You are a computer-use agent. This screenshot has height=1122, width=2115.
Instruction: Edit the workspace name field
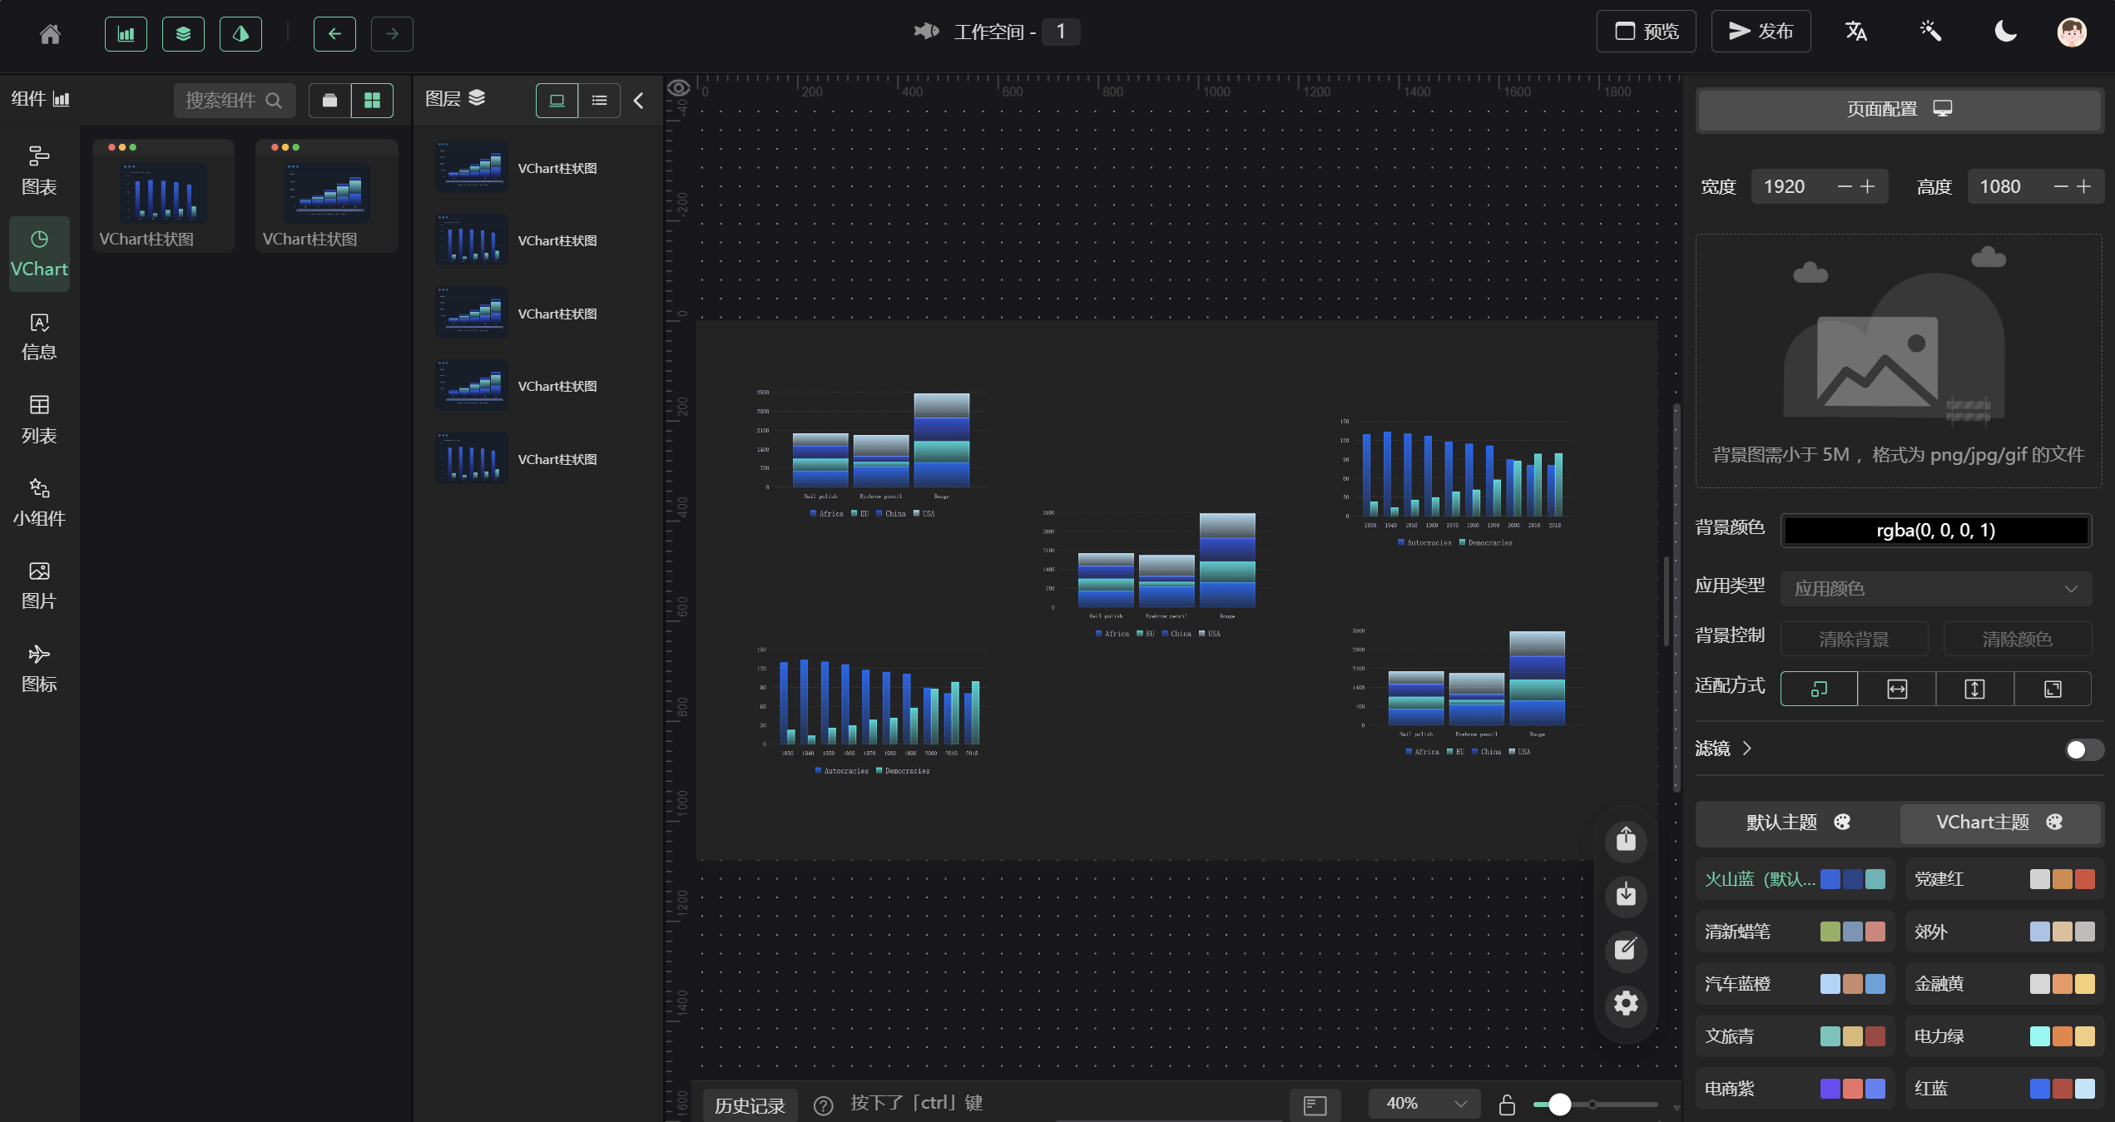[1061, 32]
